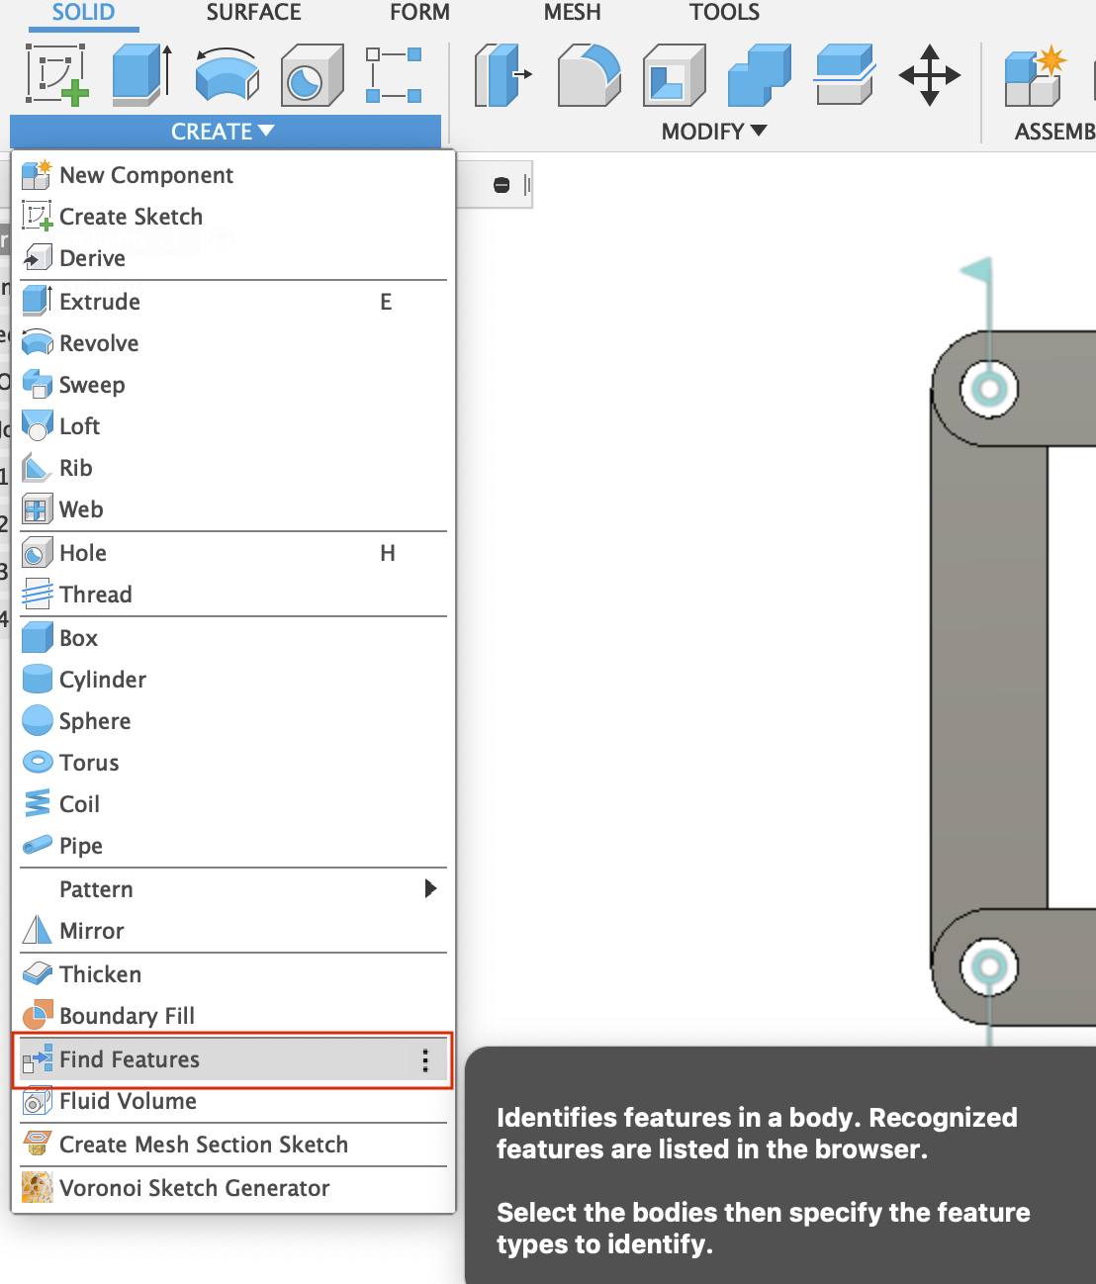Click the Shell toolbar icon
This screenshot has width=1096, height=1284.
[x=675, y=74]
